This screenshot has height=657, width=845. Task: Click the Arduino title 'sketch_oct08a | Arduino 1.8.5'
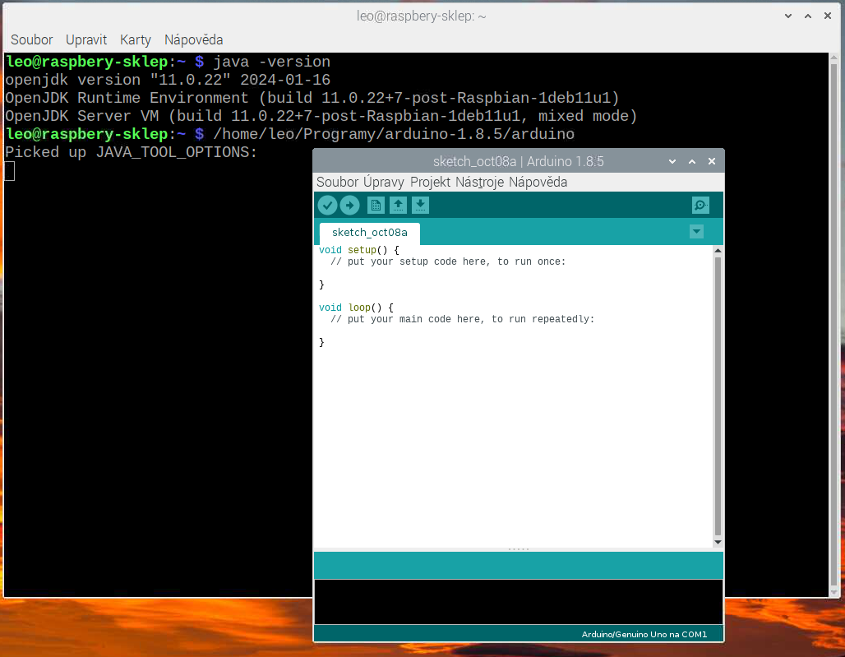[x=519, y=161]
